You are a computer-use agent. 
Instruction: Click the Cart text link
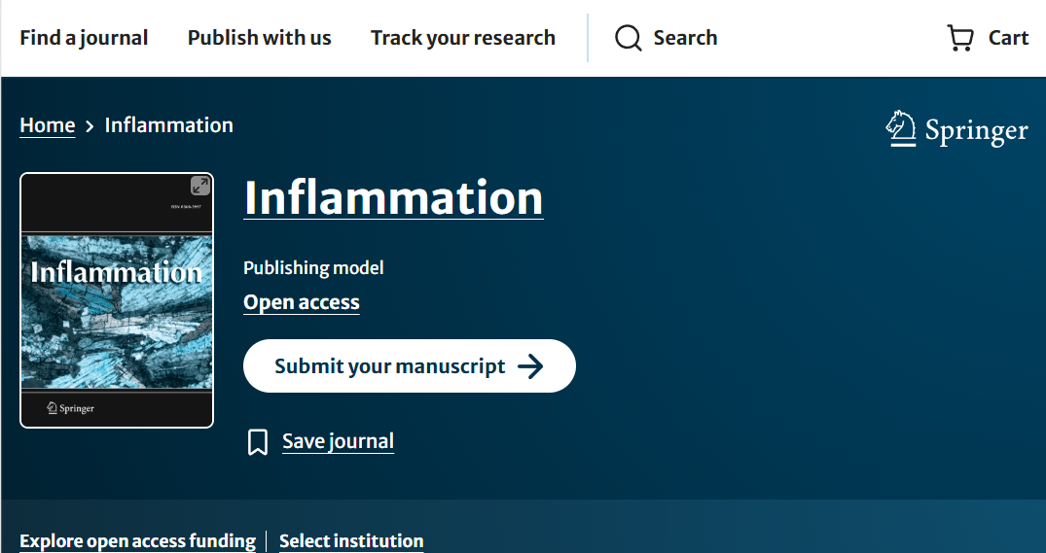1008,38
